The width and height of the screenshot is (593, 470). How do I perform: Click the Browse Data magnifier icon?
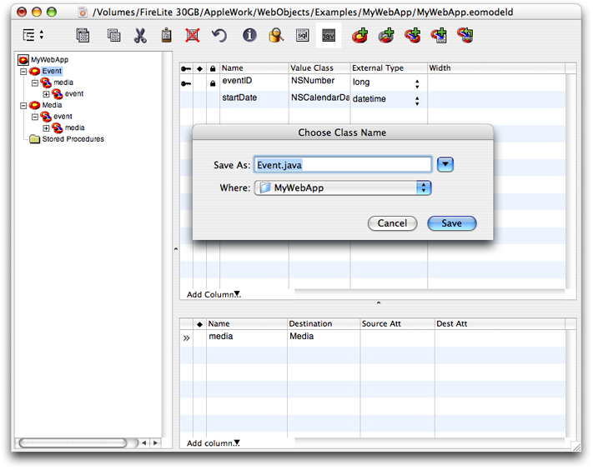(276, 36)
